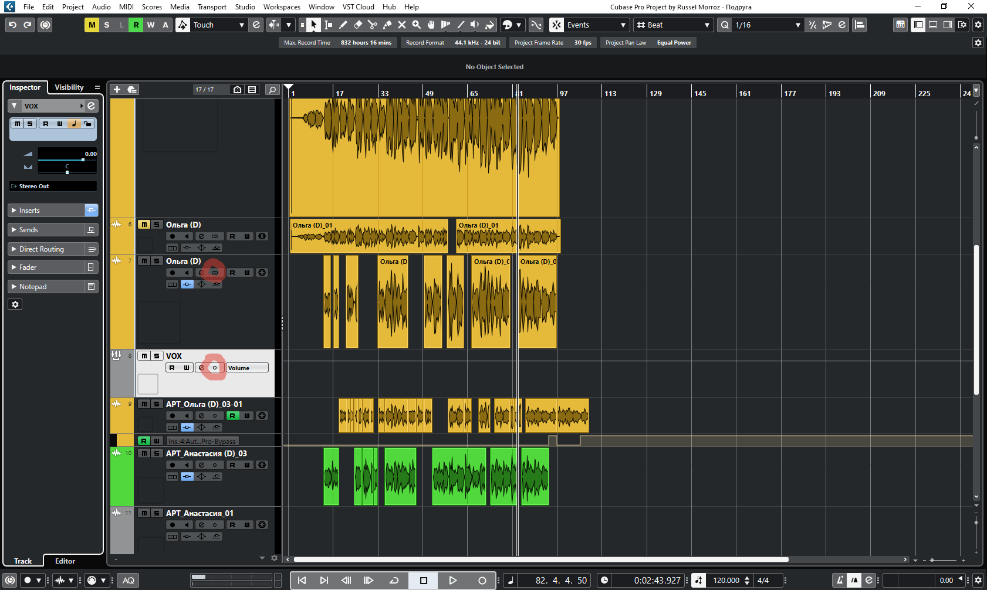
Task: Click the Mute X tool
Action: point(401,25)
